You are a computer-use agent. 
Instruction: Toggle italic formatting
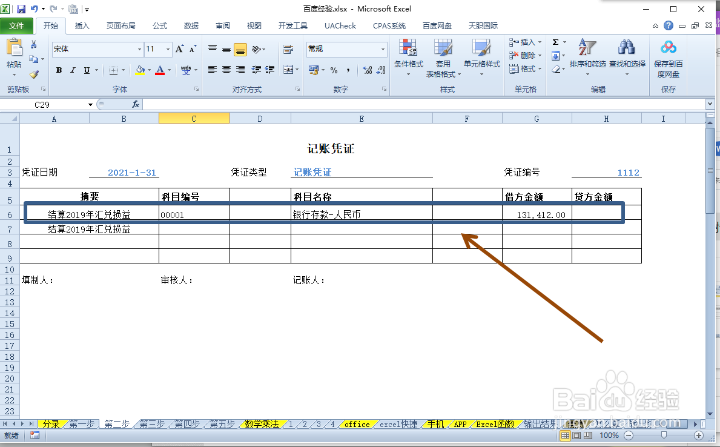pyautogui.click(x=71, y=70)
